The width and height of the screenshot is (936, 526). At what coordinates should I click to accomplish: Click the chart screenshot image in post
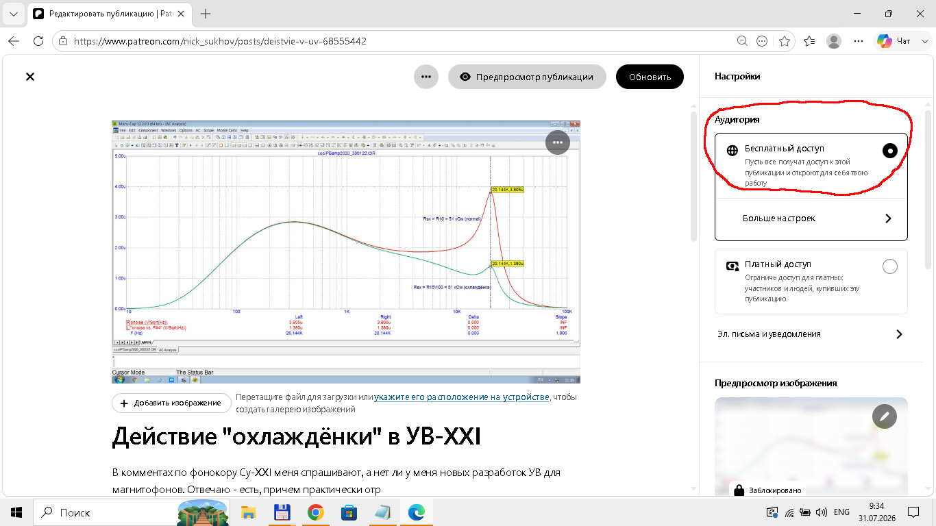346,252
